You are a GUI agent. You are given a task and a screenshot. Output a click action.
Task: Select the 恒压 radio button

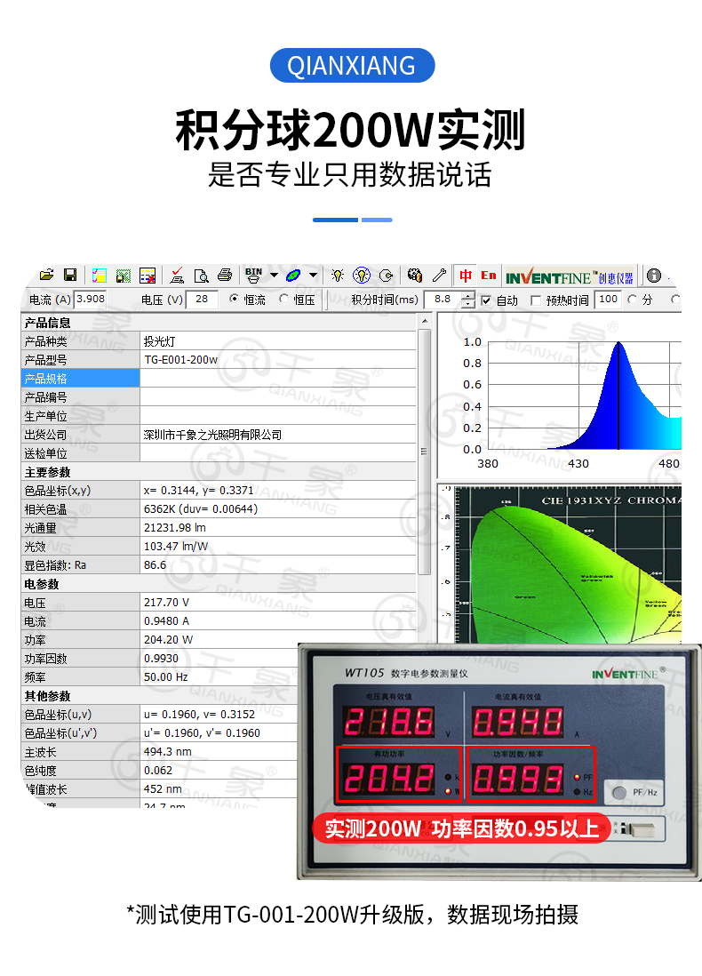[284, 300]
